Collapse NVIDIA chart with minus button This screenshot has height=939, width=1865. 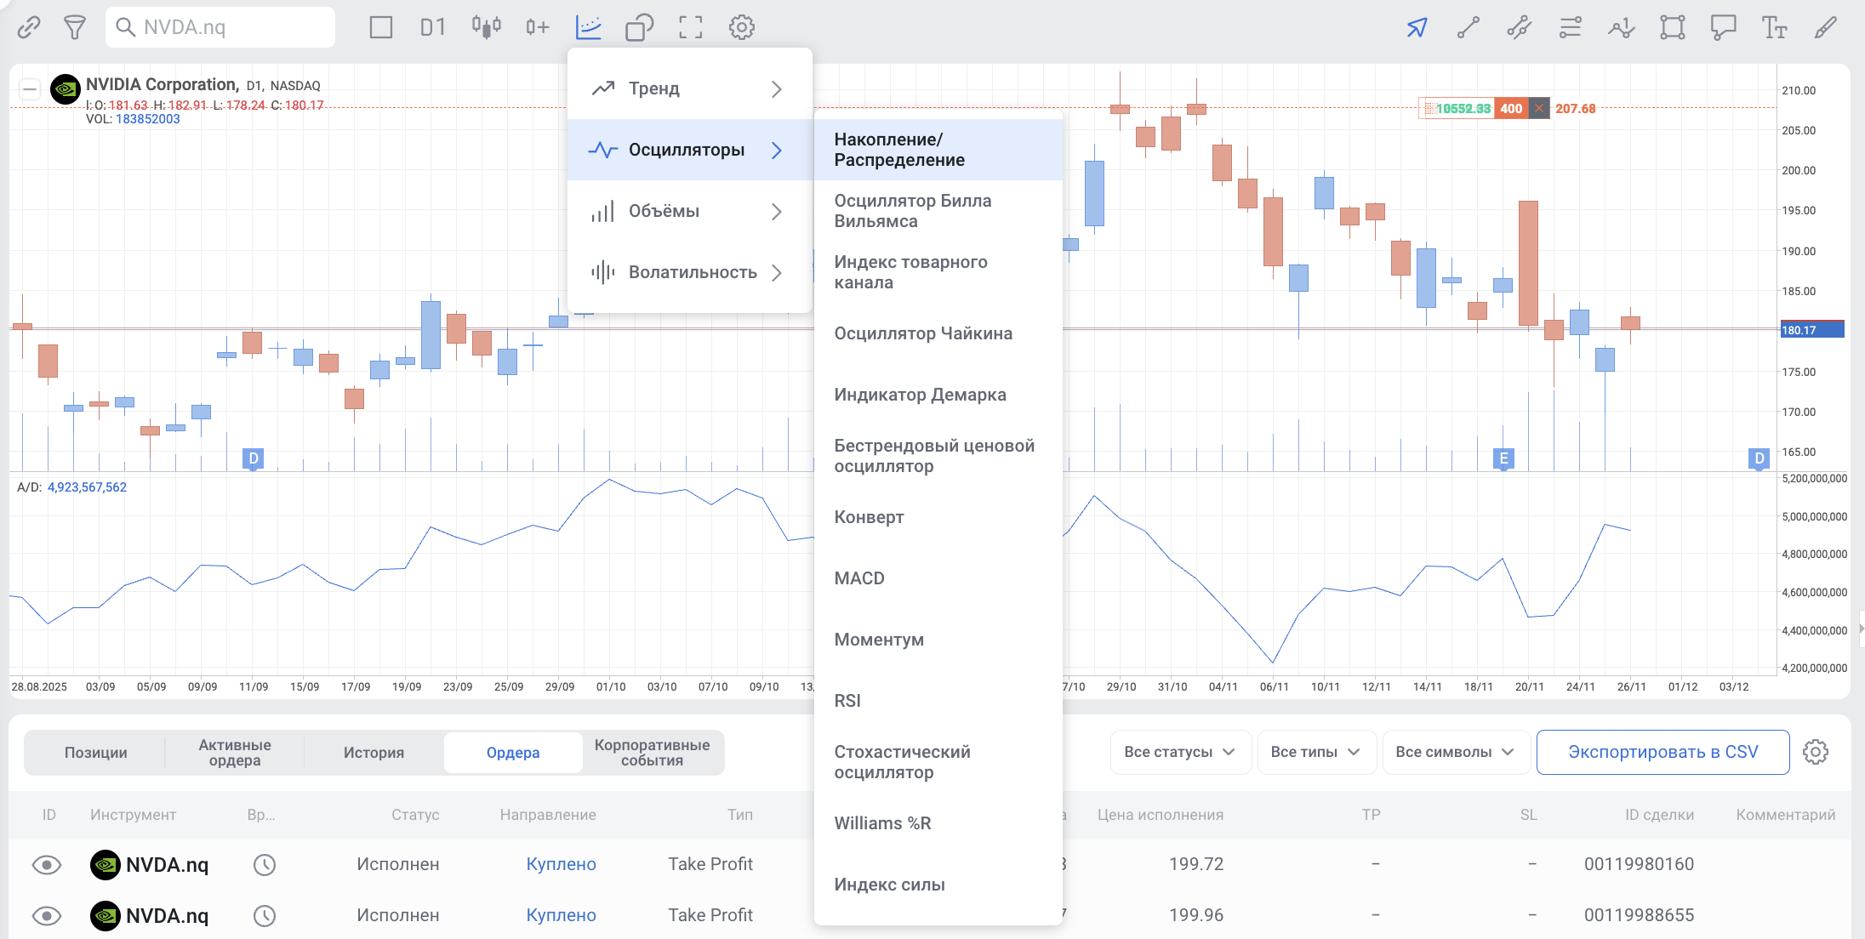(x=30, y=88)
